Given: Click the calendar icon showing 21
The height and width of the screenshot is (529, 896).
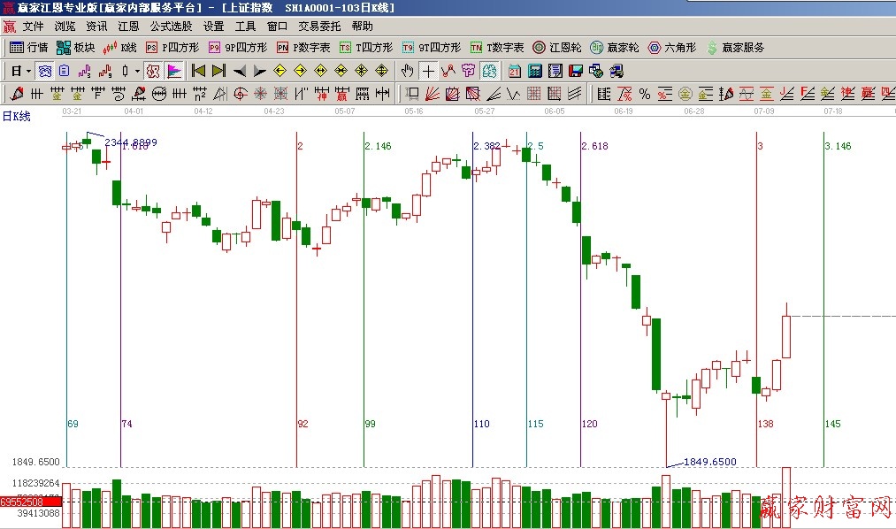Looking at the screenshot, I should 515,71.
